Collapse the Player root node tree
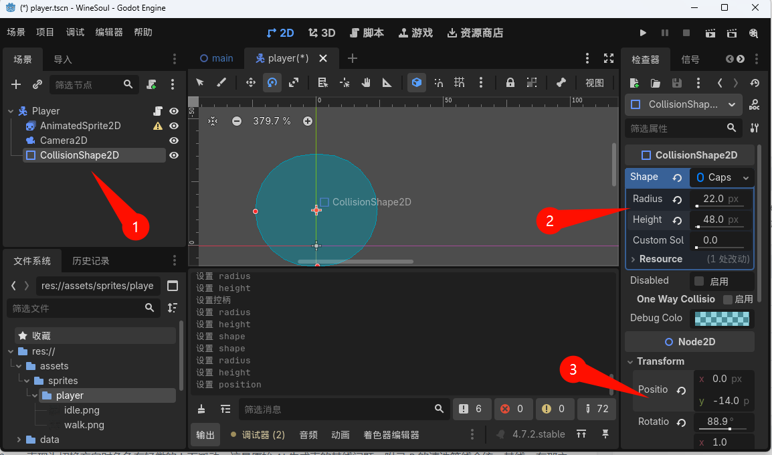The height and width of the screenshot is (455, 772). pos(11,111)
